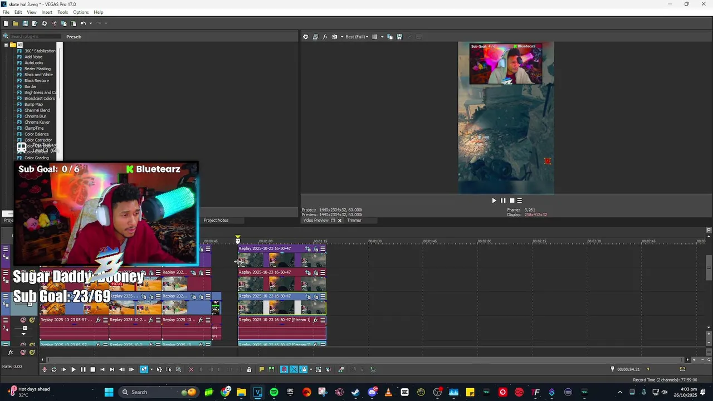Open the Best (Full) preview quality dropdown
The image size is (713, 401).
356,37
